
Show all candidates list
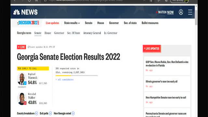tap(64, 80)
